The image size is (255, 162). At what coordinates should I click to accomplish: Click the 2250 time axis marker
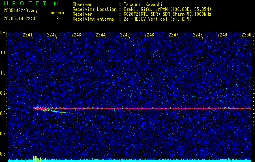pyautogui.click(x=246, y=35)
